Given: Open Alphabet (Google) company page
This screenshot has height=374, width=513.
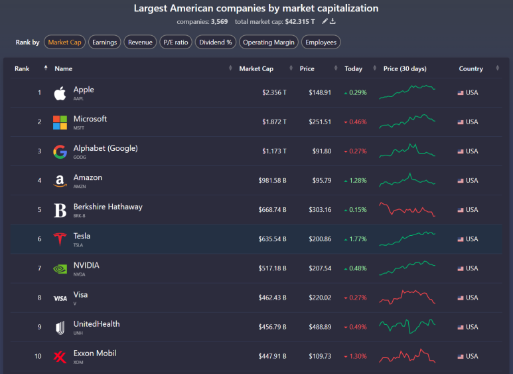Looking at the screenshot, I should tap(106, 148).
